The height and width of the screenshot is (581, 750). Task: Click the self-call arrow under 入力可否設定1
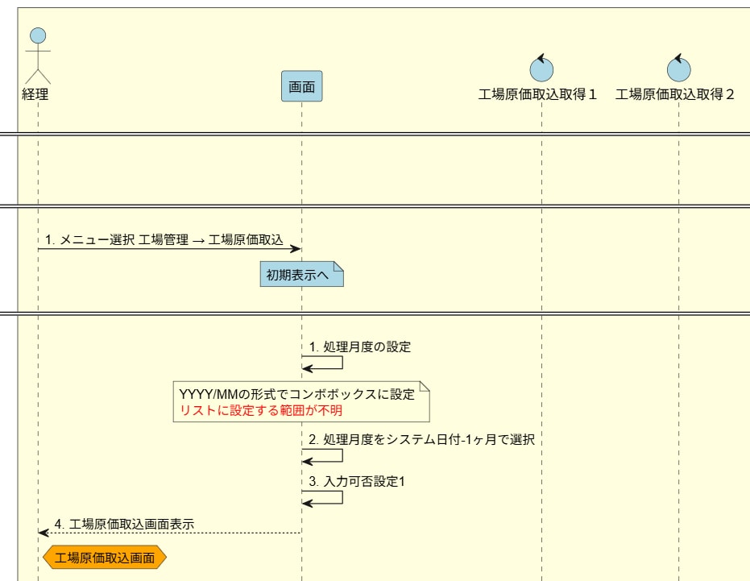[322, 498]
